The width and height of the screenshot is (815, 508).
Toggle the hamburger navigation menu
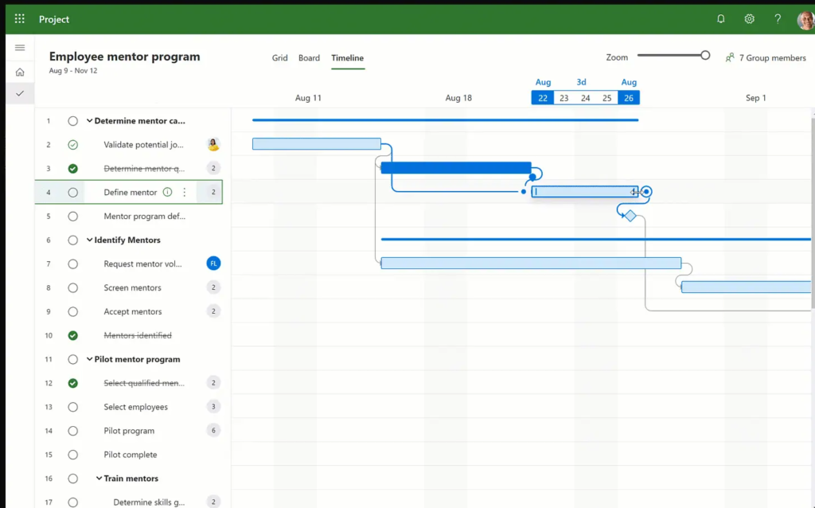[x=20, y=48]
